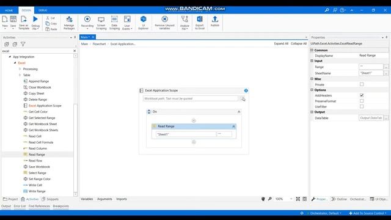
Task: Open the Variables panel
Action: pos(87,199)
